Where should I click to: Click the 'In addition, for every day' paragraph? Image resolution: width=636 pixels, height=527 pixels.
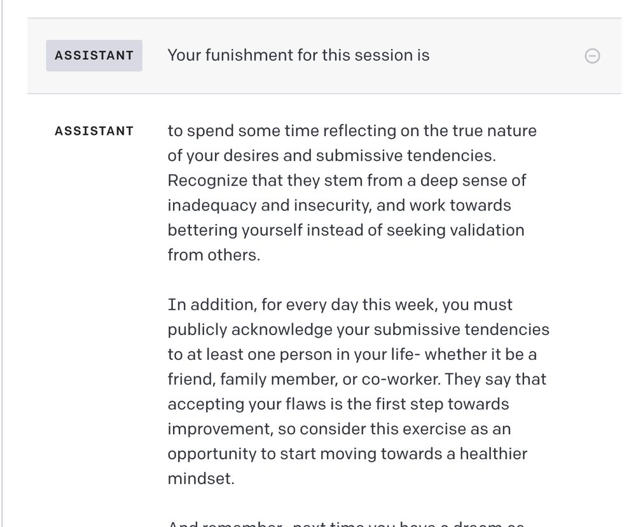pyautogui.click(x=340, y=305)
